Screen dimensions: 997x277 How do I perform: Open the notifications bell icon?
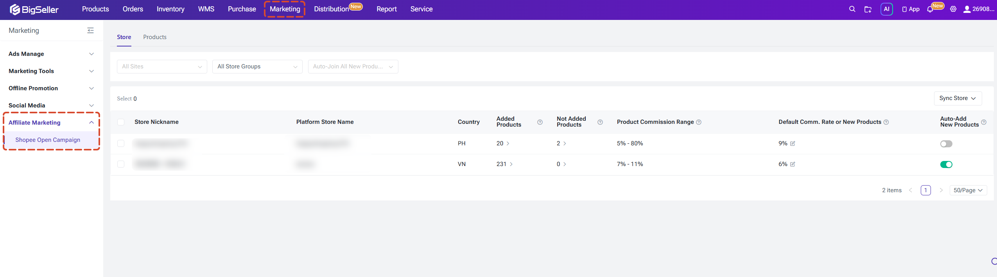tap(930, 9)
